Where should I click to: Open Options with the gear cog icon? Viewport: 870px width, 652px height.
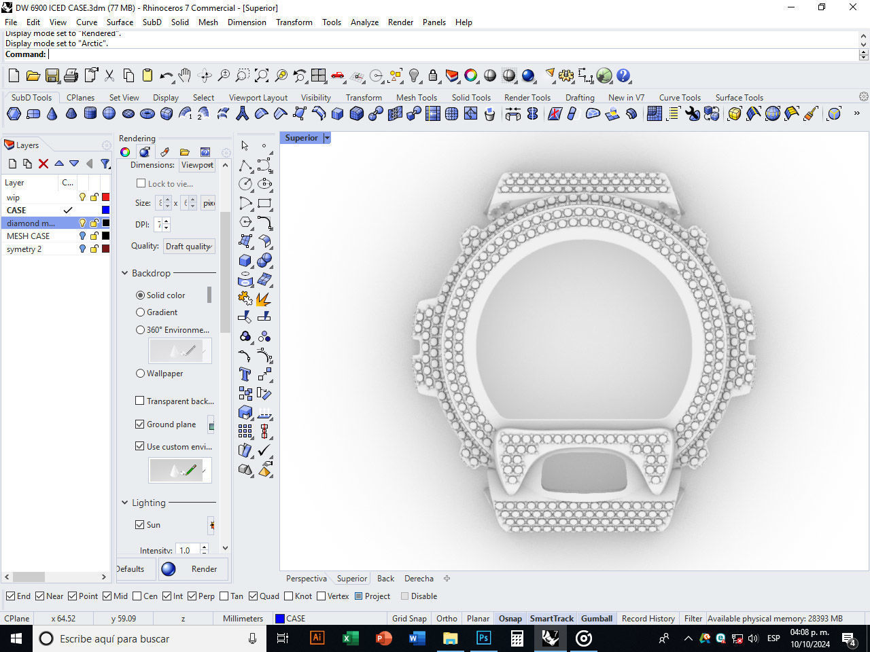coord(566,75)
